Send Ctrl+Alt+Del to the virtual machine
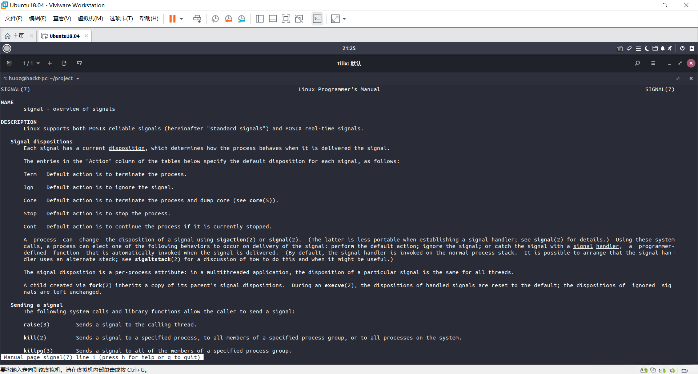 197,19
